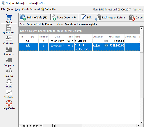Sort by the Final Total column header

pos(114,37)
